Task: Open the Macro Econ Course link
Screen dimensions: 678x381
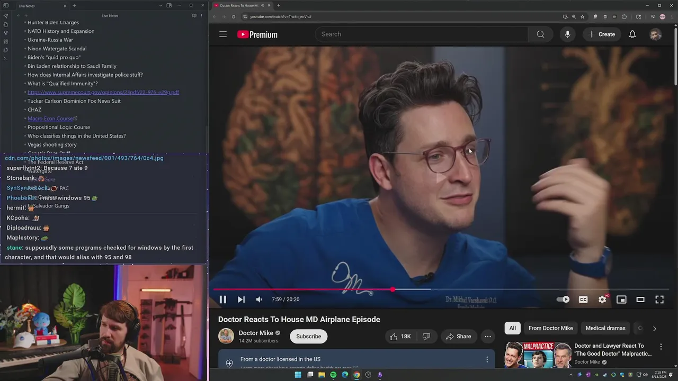Action: tap(50, 119)
